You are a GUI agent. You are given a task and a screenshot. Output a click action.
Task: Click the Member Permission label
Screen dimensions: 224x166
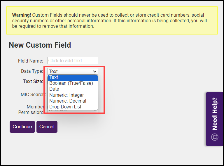31,110
